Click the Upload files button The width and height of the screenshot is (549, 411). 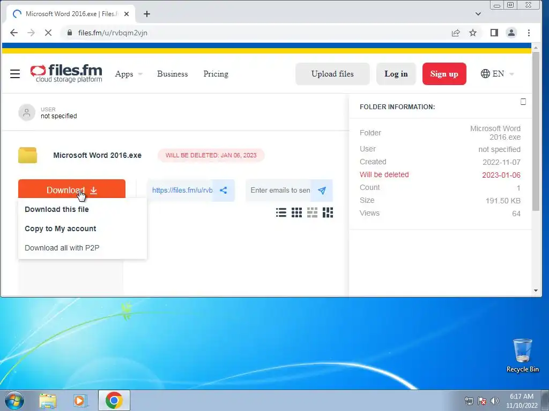tap(332, 74)
